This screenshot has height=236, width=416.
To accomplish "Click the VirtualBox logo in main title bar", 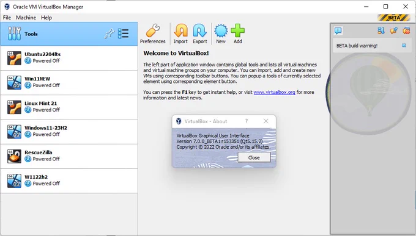I will coord(7,7).
